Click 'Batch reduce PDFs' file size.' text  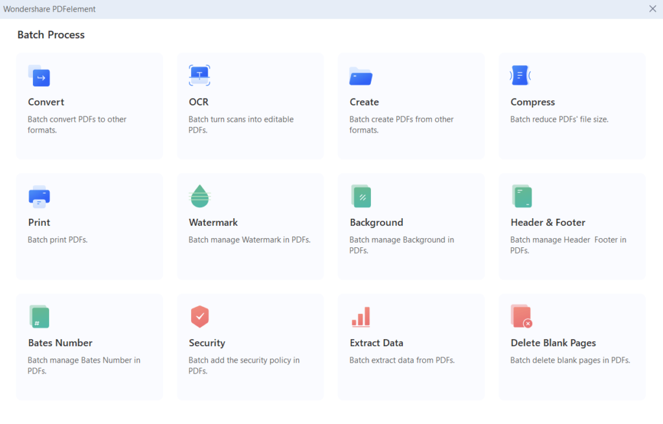click(x=559, y=119)
